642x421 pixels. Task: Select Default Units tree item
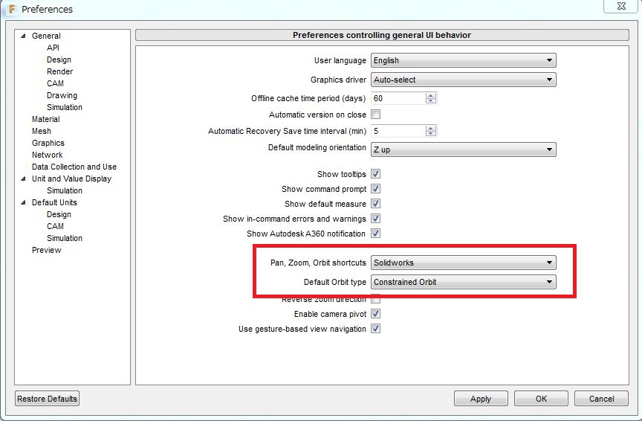54,202
